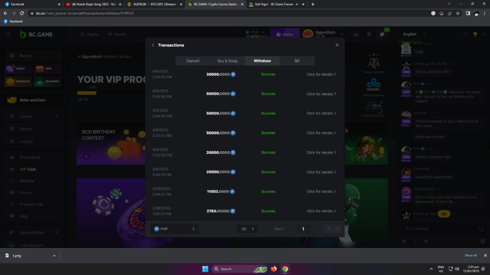Go to next page of transactions

point(337,229)
